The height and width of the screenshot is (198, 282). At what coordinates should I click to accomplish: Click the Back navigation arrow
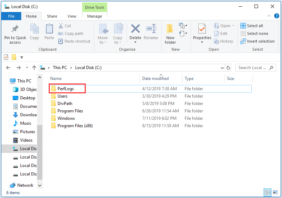pos(8,68)
